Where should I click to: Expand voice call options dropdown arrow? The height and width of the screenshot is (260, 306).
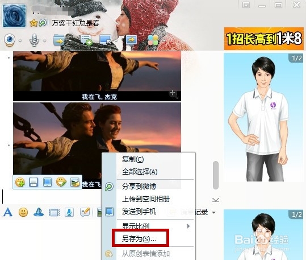[44, 41]
